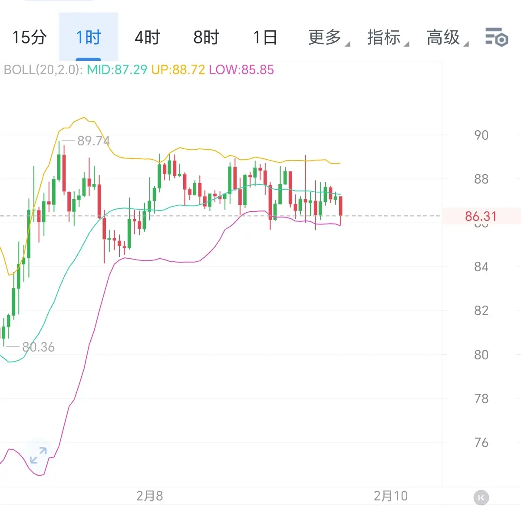Click the LOW:85.85 value
Image resolution: width=521 pixels, height=507 pixels.
tap(241, 70)
